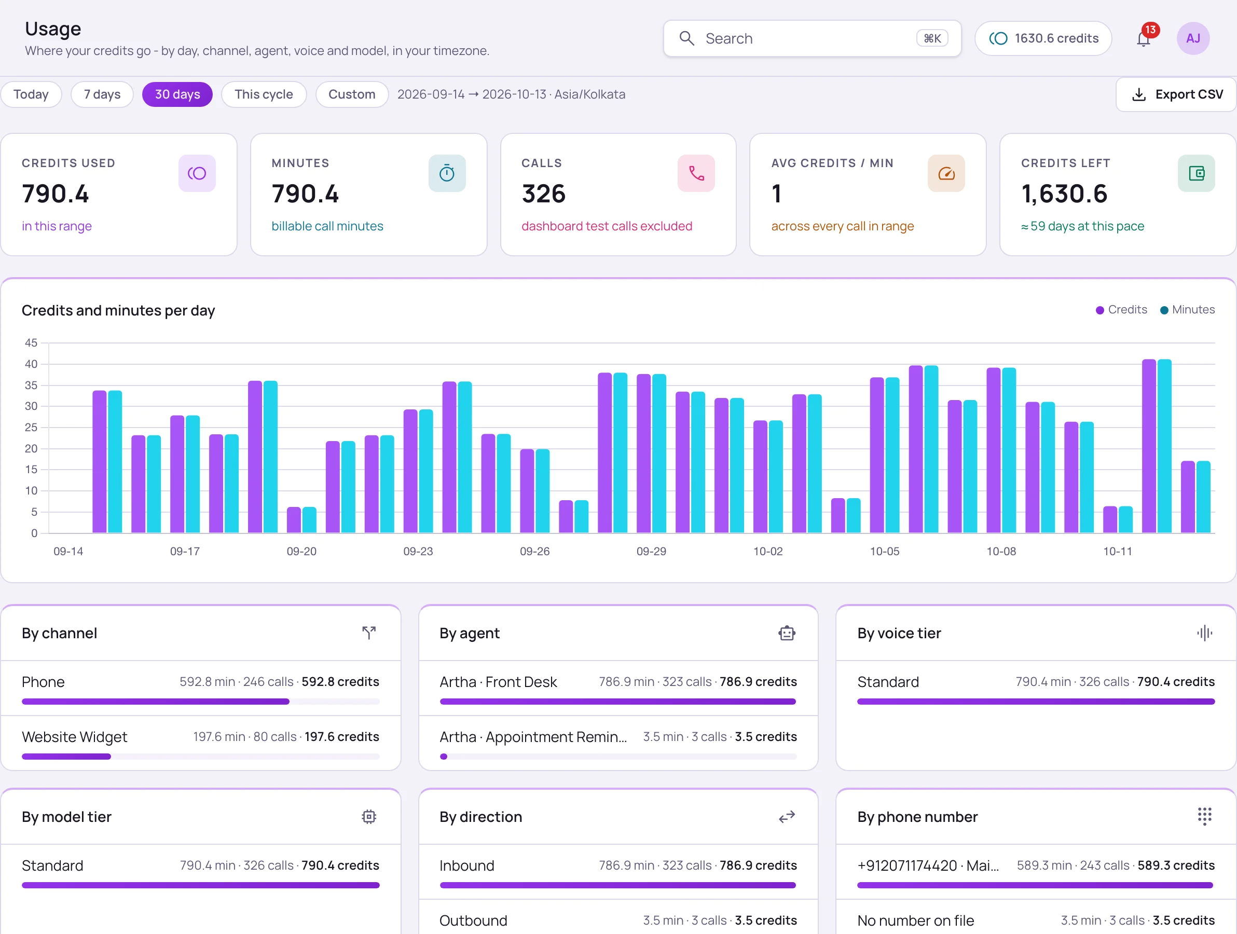Click the By phone number keypad icon
This screenshot has height=934, width=1237.
tap(1204, 817)
